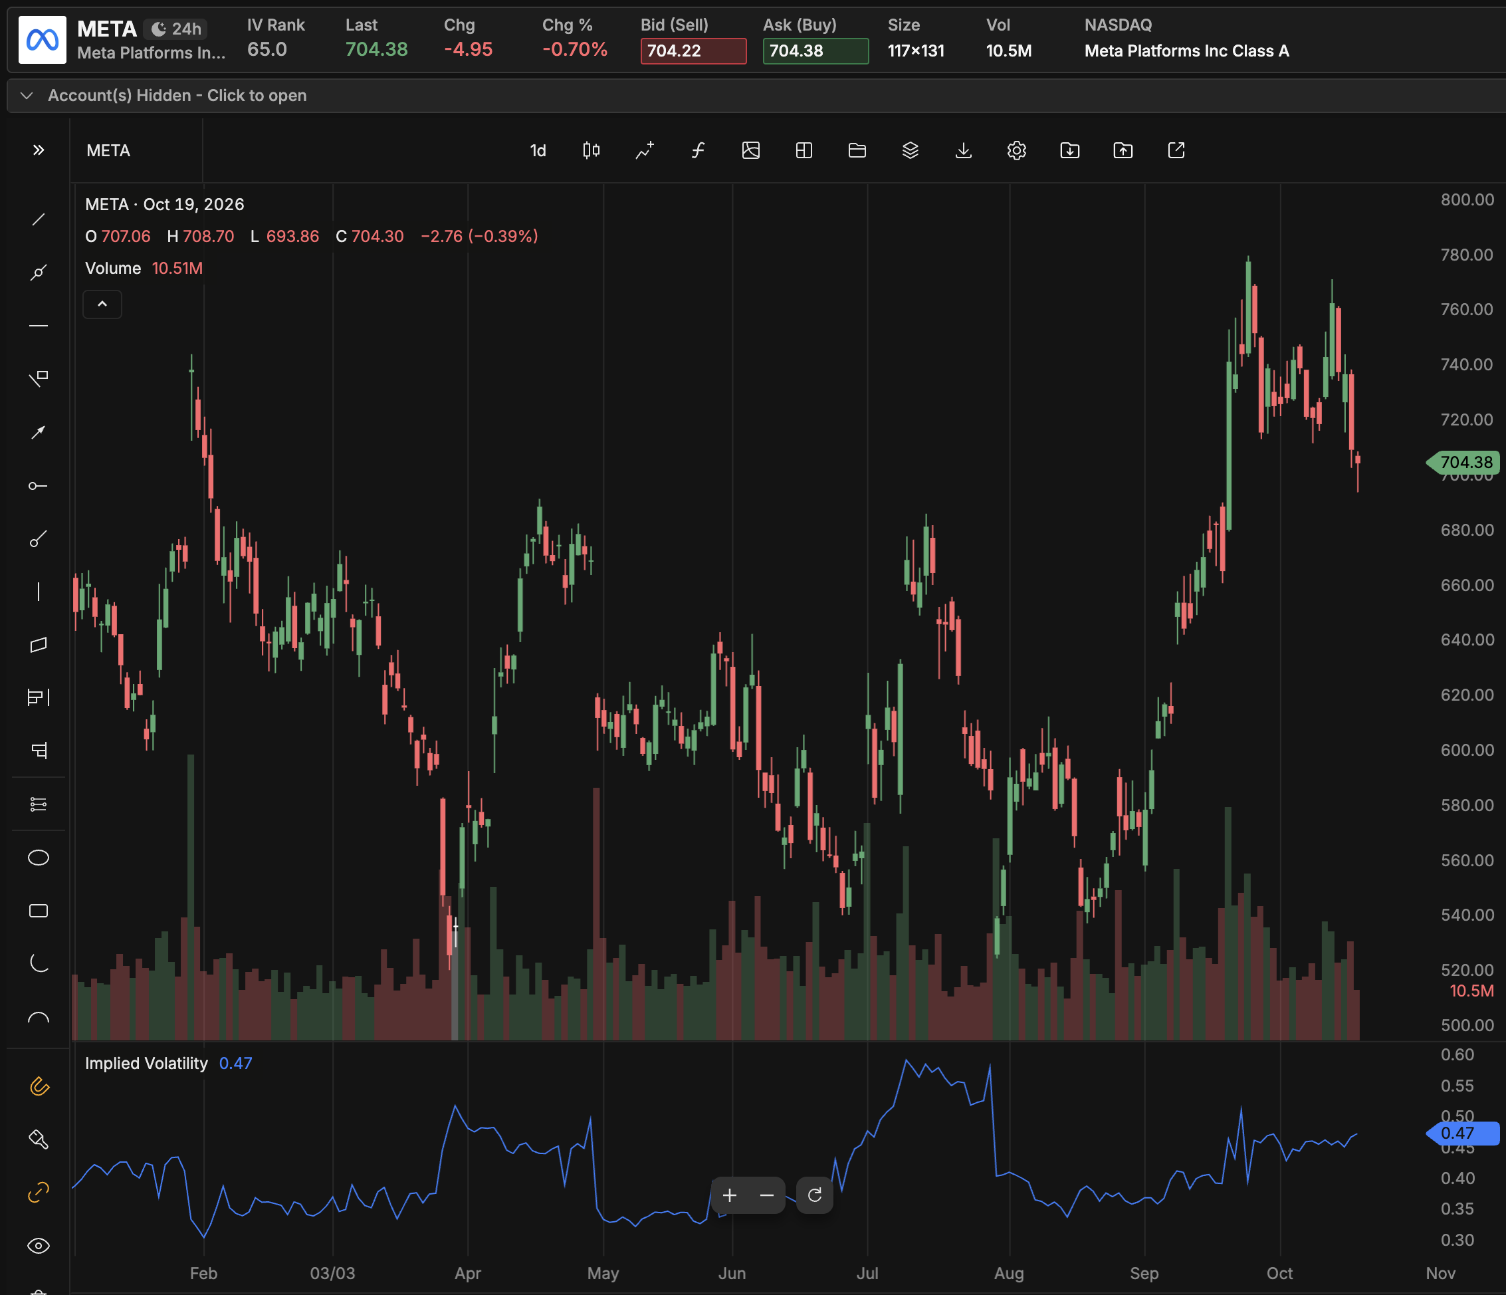This screenshot has height=1295, width=1506.
Task: Reset the chart view
Action: [x=815, y=1195]
